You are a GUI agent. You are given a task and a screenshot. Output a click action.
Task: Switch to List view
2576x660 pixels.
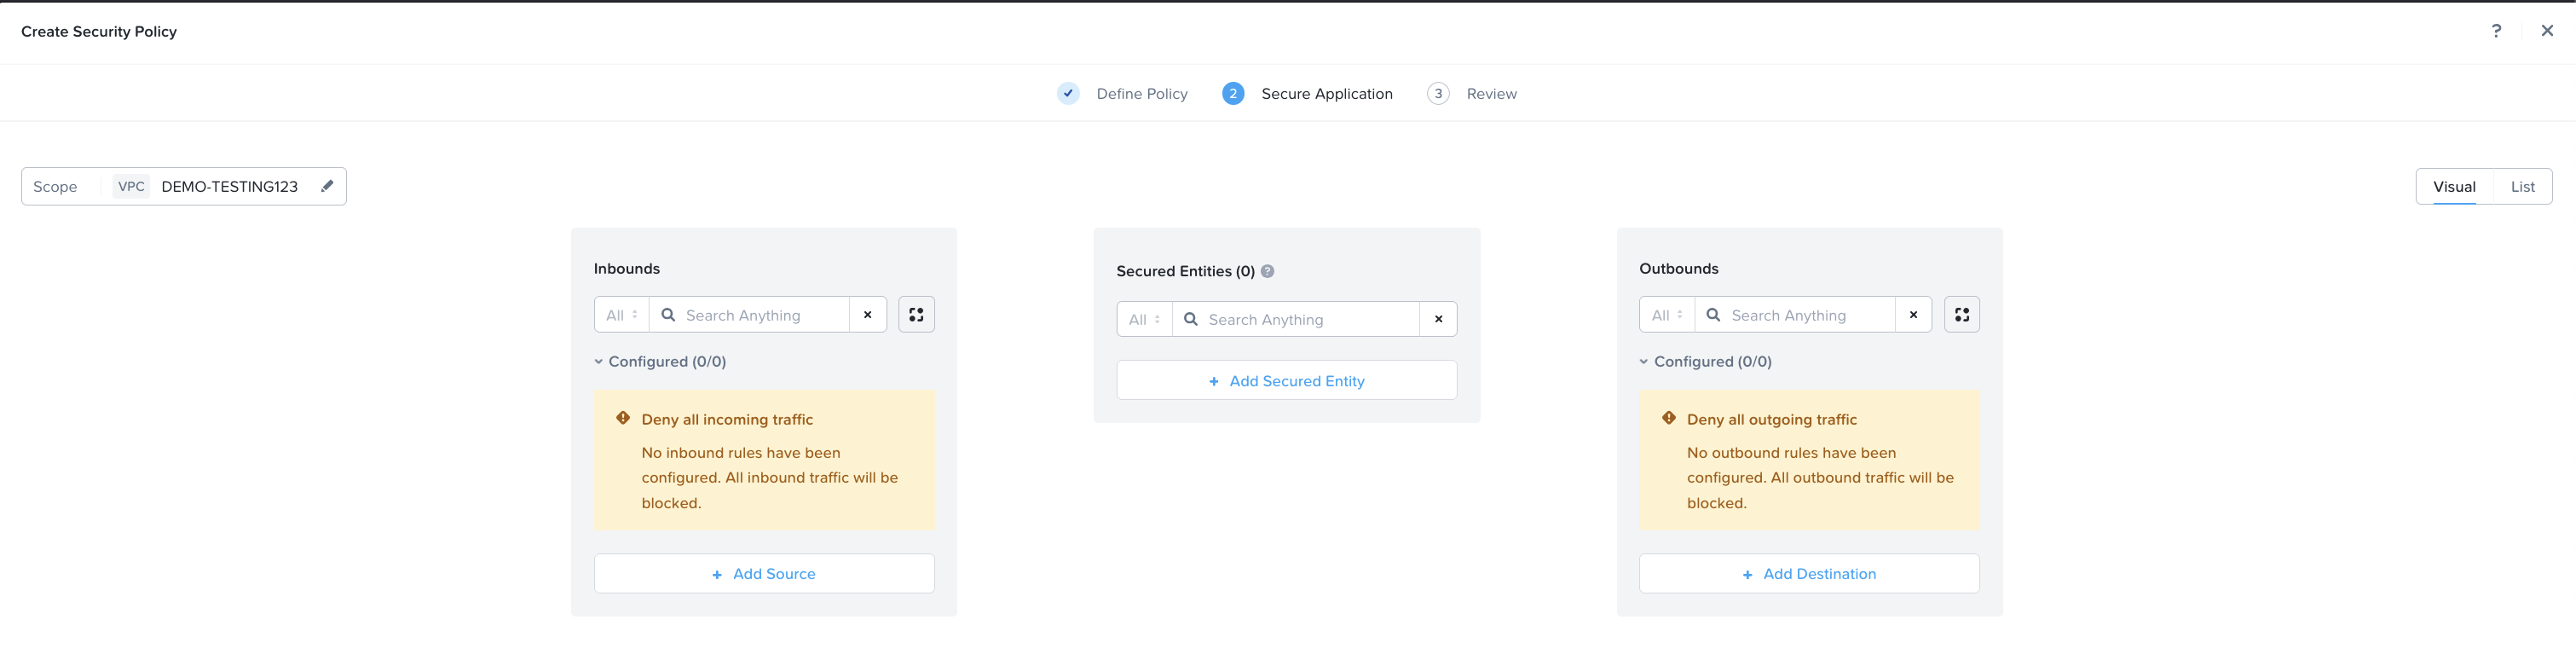coord(2522,187)
